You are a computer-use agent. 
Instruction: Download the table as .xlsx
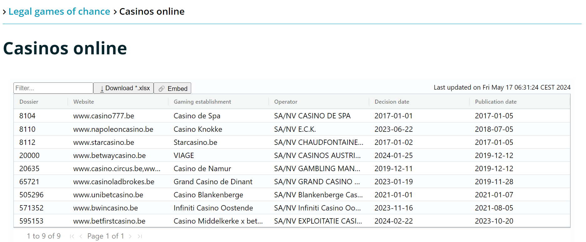124,88
